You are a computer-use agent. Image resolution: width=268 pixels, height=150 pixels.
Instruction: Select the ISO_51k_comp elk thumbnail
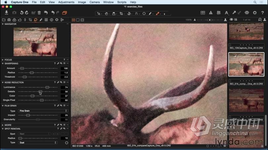point(246,64)
